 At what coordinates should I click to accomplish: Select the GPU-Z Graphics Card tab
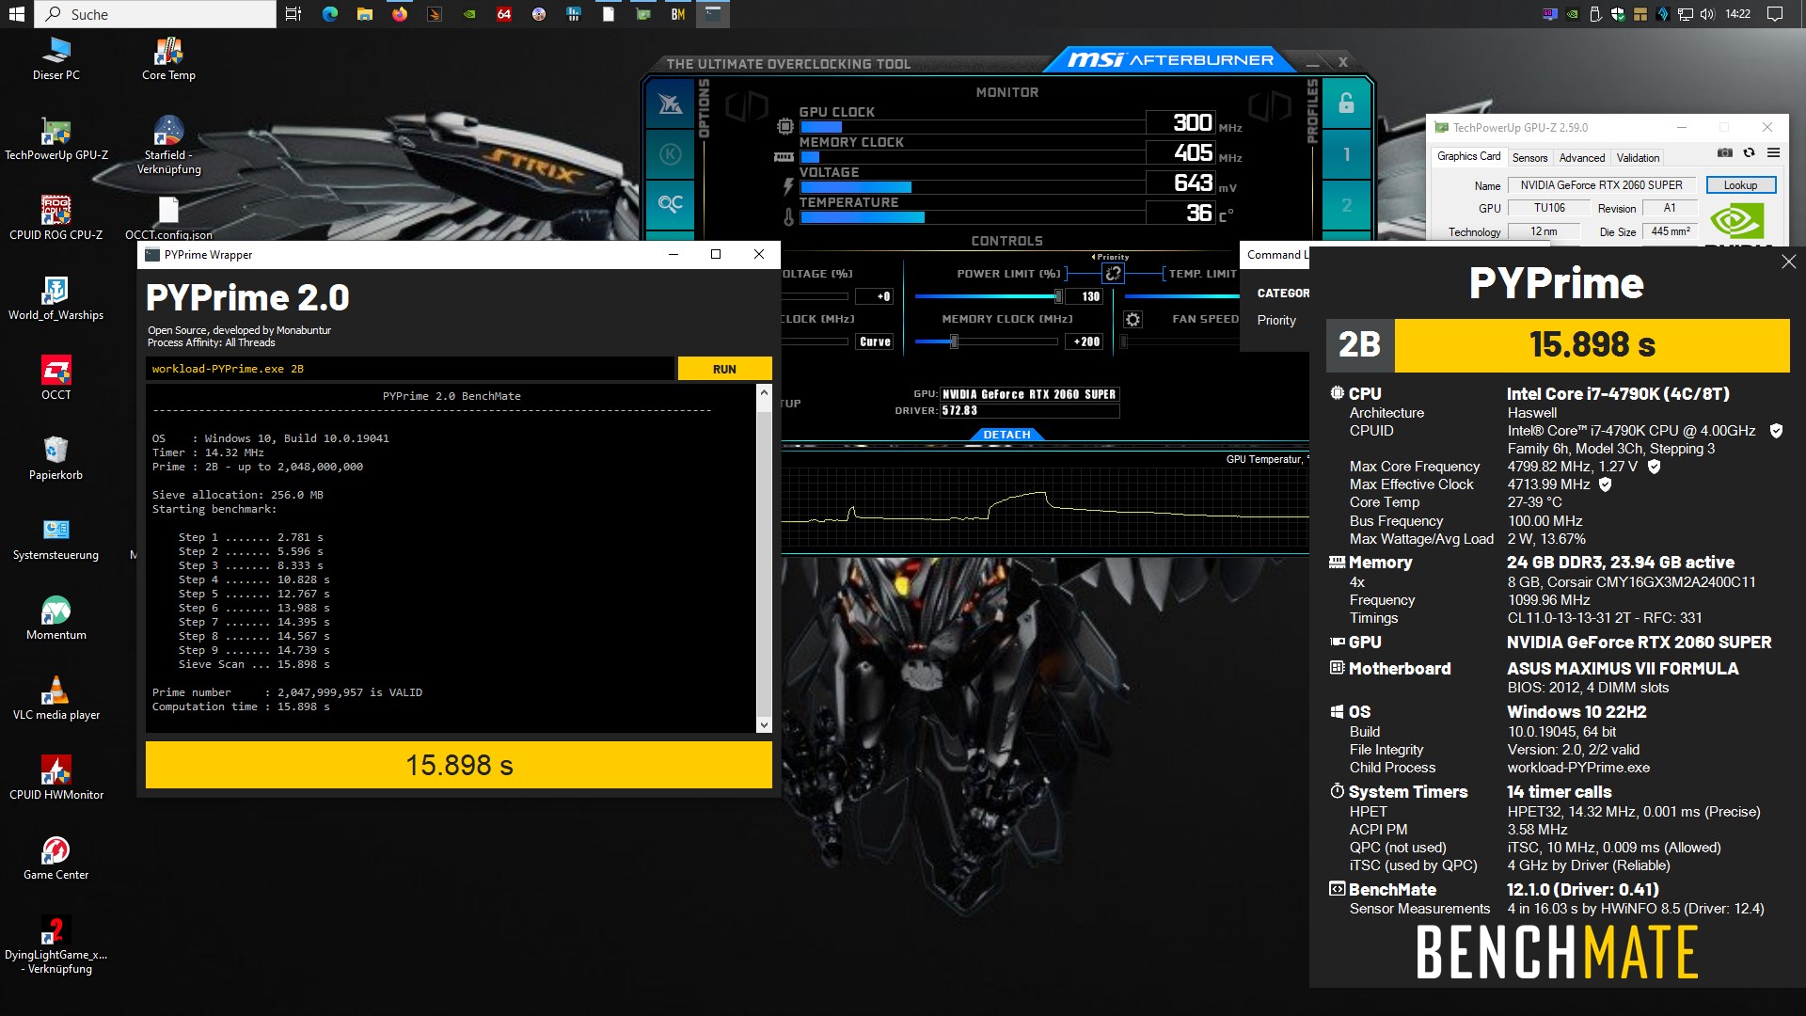coord(1468,156)
